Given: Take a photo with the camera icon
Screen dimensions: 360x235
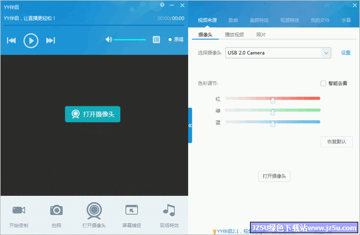Looking at the screenshot, I should pyautogui.click(x=56, y=210).
